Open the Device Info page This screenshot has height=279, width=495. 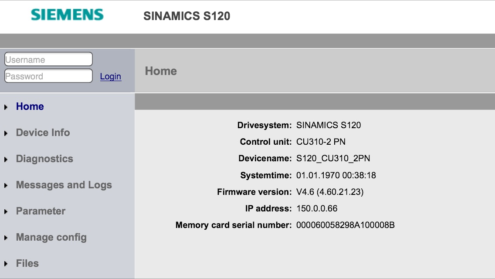(43, 133)
